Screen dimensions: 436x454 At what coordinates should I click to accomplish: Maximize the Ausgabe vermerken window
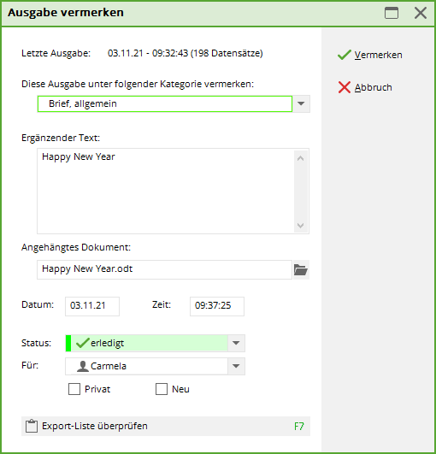[x=392, y=13]
